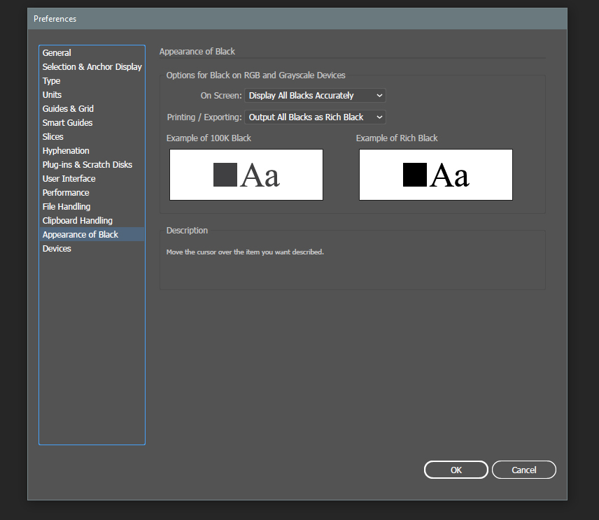Open the General preferences category
The height and width of the screenshot is (520, 599).
(57, 53)
